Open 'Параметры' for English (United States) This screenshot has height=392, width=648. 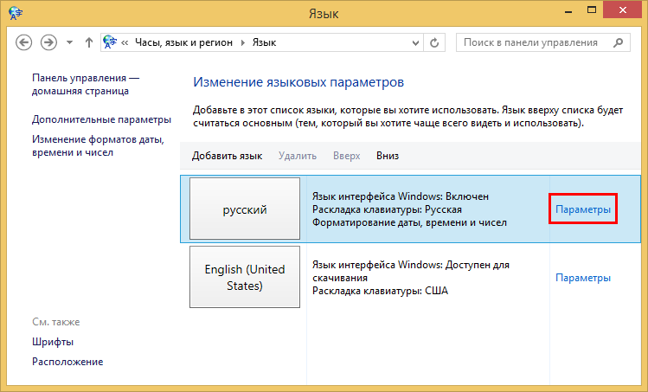pyautogui.click(x=583, y=278)
